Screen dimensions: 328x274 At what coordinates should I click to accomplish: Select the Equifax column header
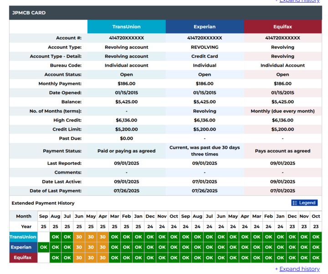point(282,26)
